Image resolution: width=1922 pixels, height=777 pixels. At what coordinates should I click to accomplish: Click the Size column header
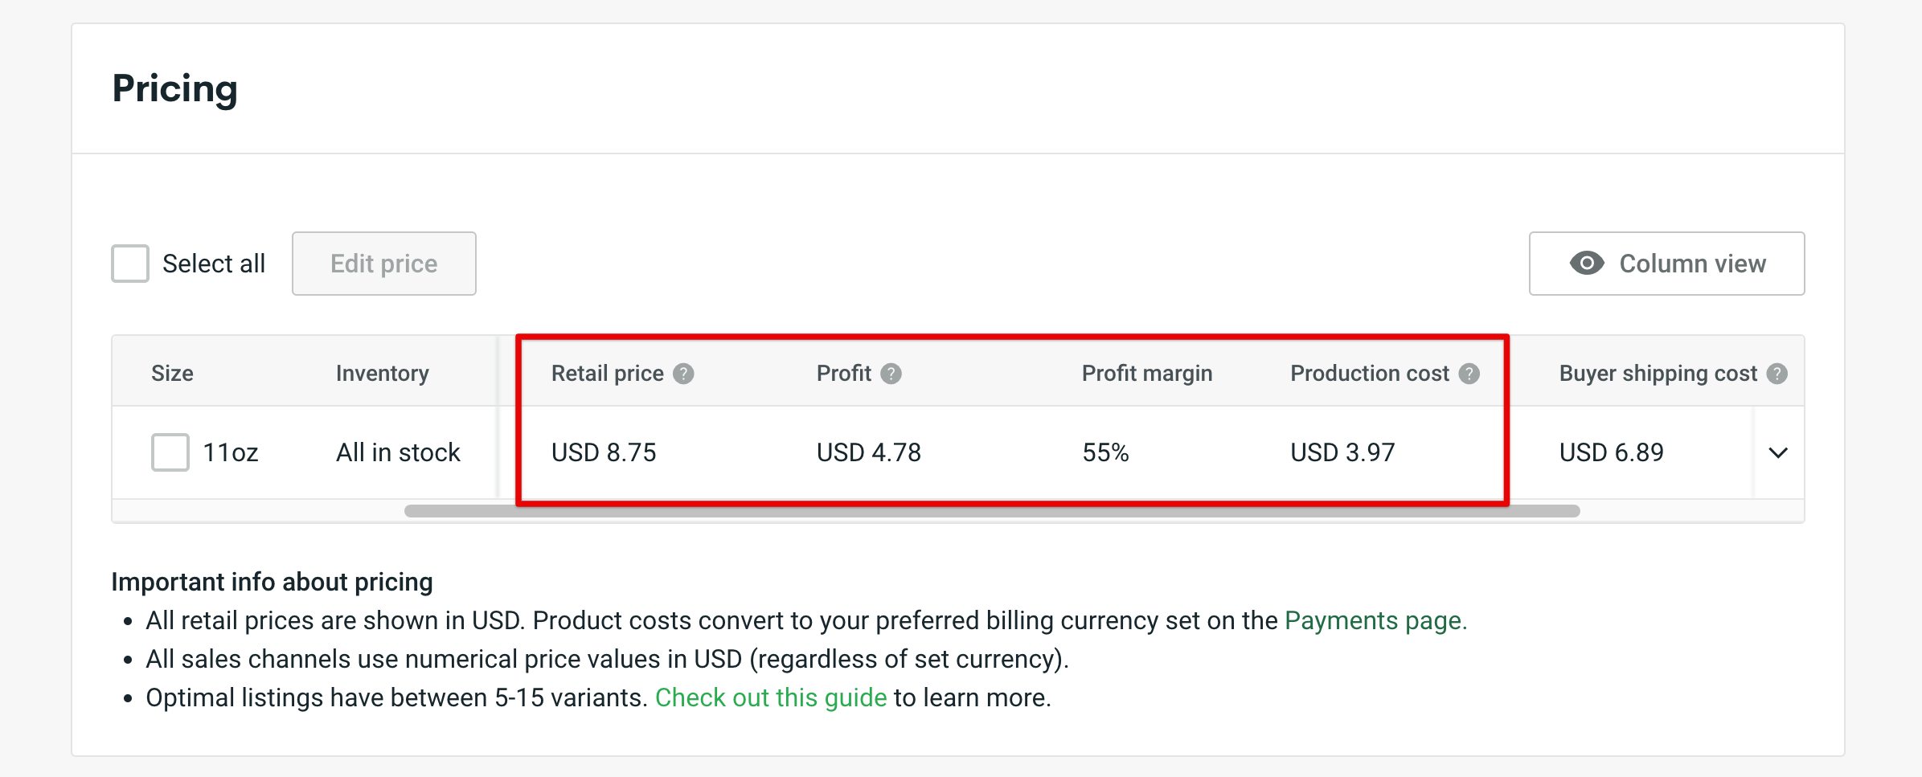point(172,372)
